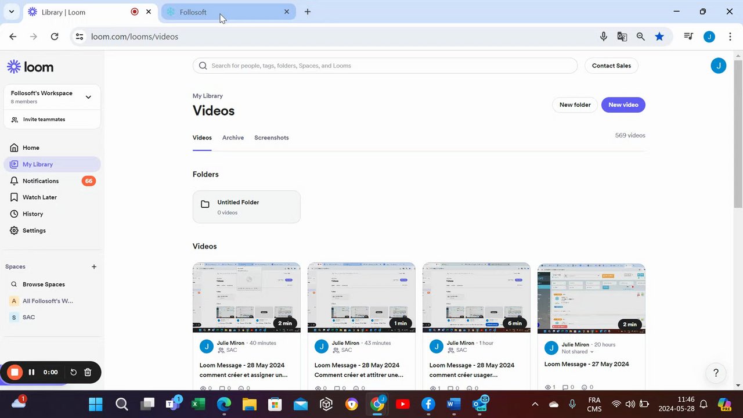Open YouTube from the taskbar
The width and height of the screenshot is (743, 418).
click(402, 404)
